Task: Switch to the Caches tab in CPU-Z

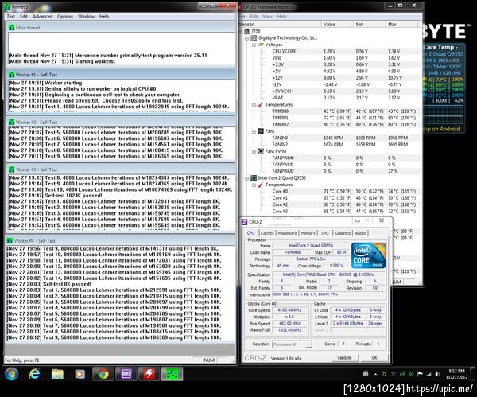Action: (x=267, y=233)
